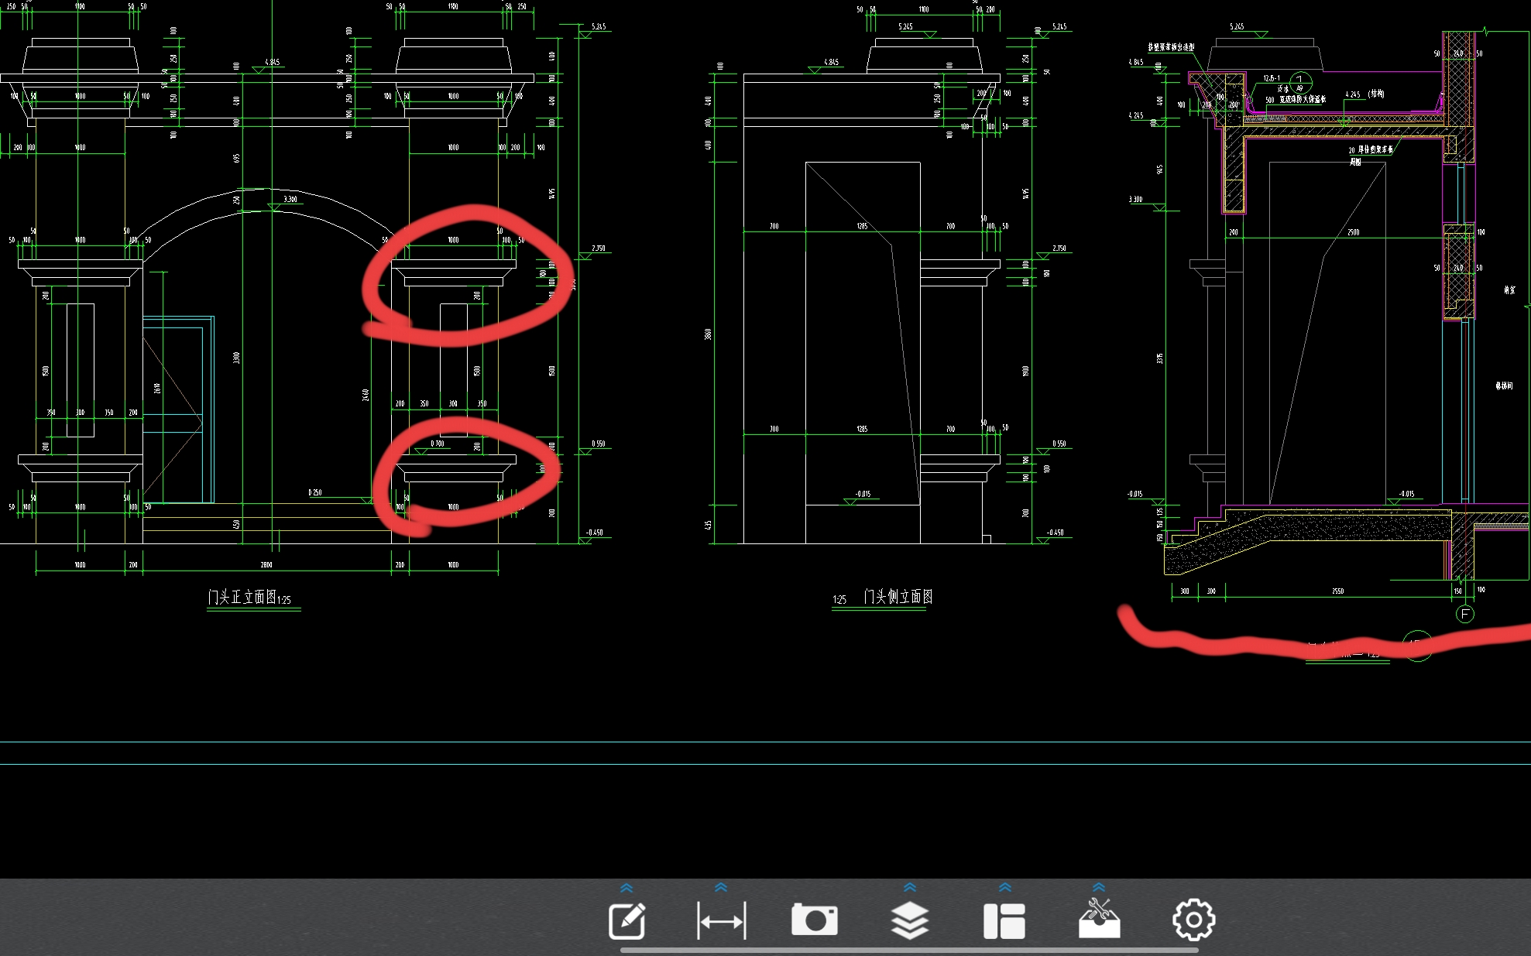Image resolution: width=1531 pixels, height=956 pixels.
Task: Expand chevron above the layers icon
Action: coord(910,887)
